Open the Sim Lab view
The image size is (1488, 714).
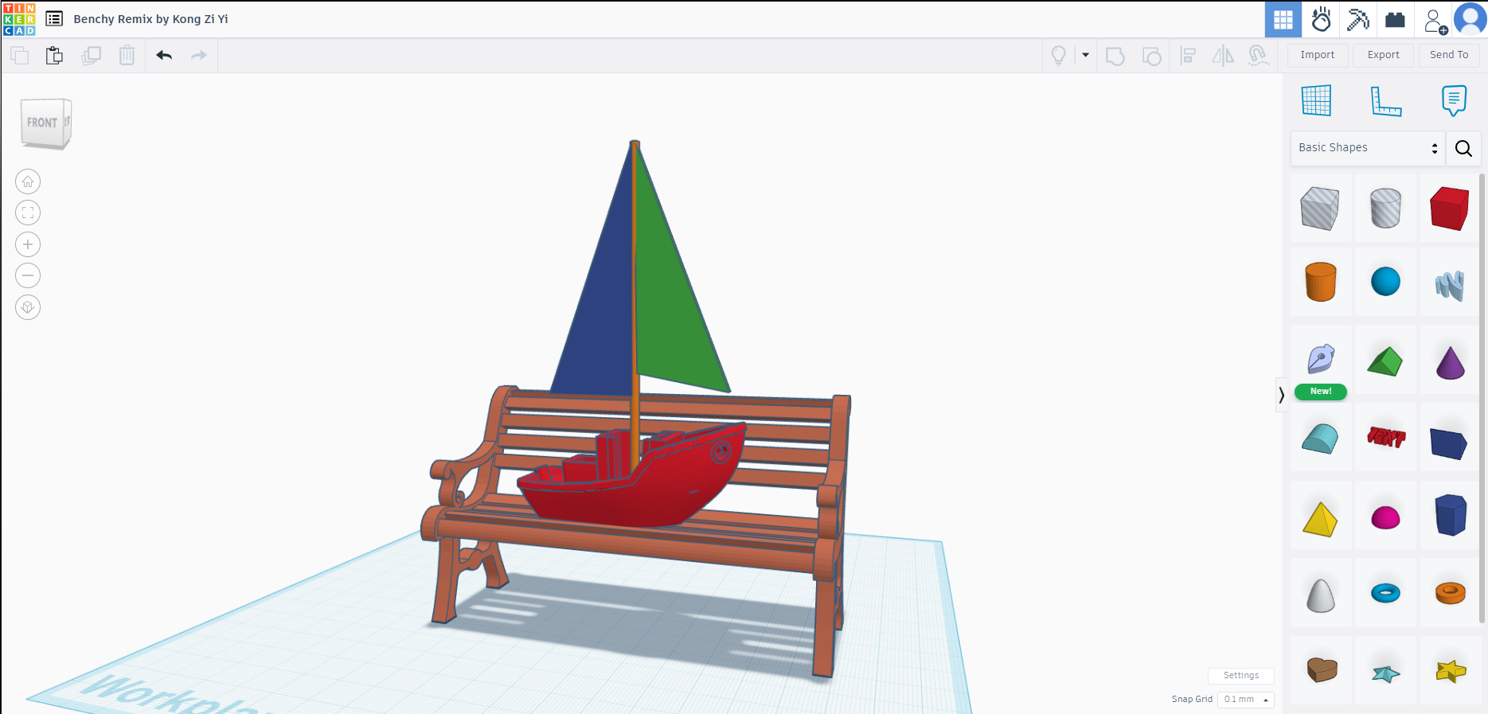(x=1321, y=20)
